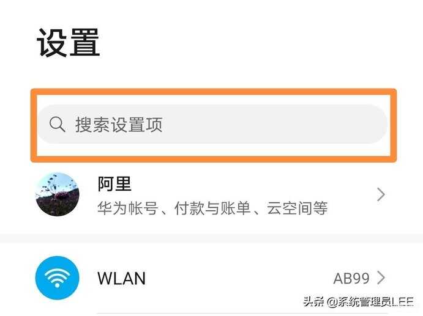Expand the 阿里 account chevron arrow
The image size is (423, 316).
[x=381, y=194]
